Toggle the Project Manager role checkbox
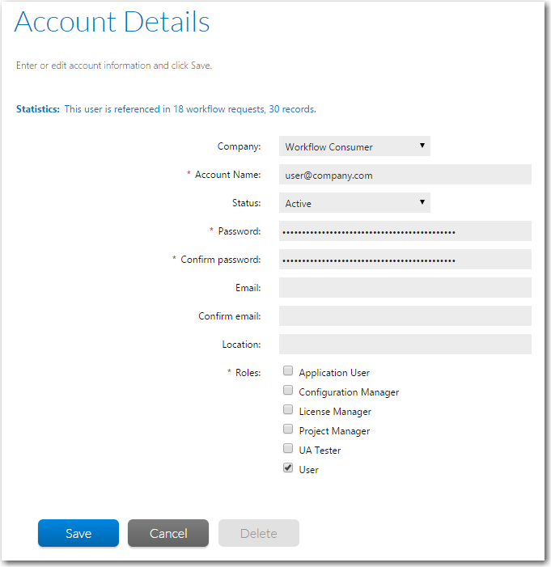 (x=288, y=429)
